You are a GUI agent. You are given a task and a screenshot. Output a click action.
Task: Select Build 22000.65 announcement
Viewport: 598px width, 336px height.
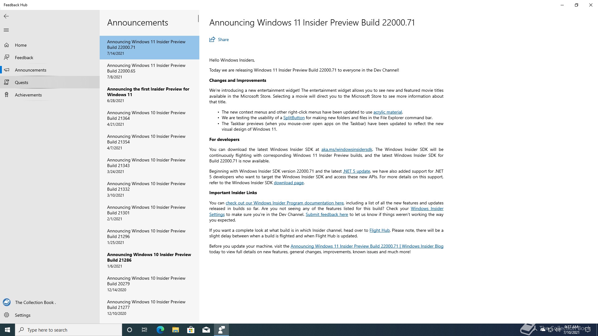pos(149,71)
